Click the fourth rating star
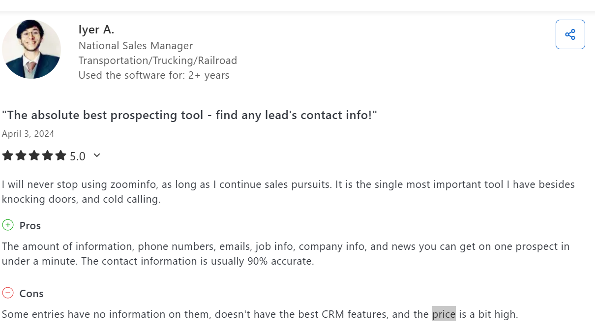 pyautogui.click(x=48, y=155)
